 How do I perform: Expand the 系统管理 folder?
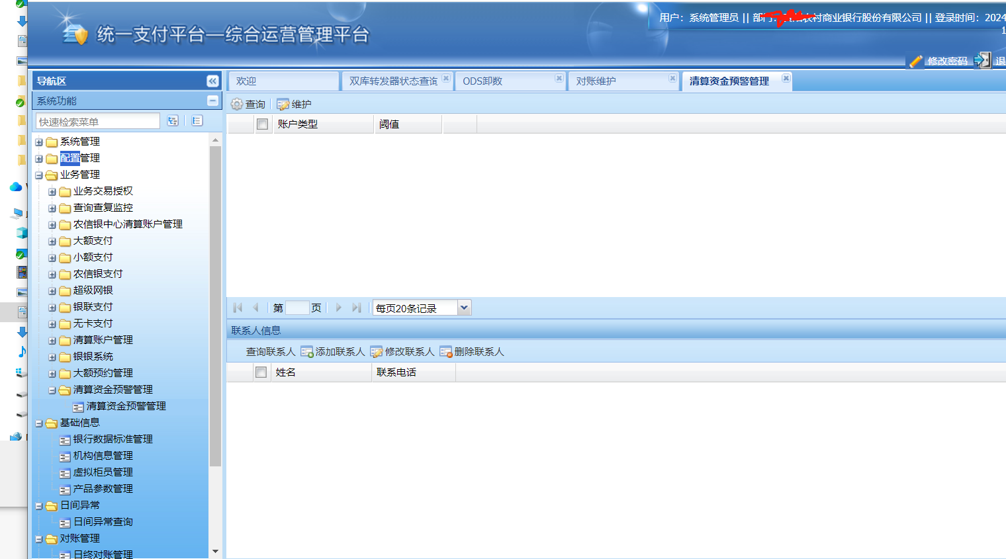[39, 142]
